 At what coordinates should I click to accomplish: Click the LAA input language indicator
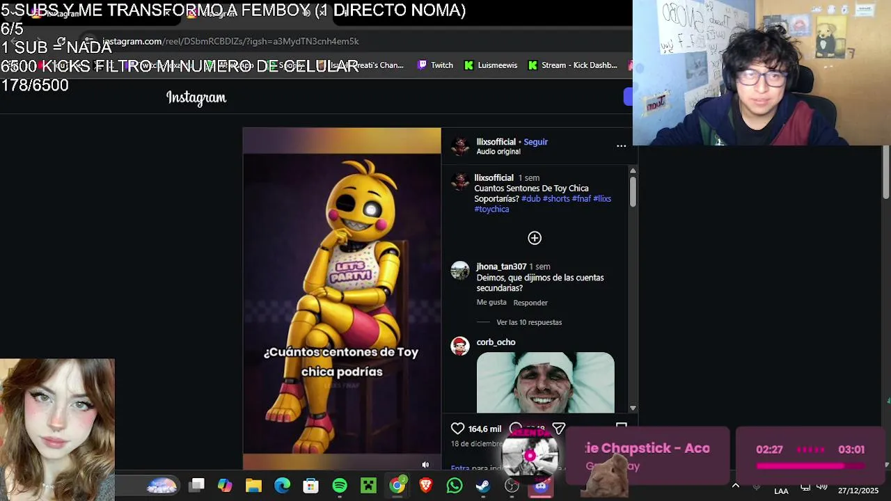[x=781, y=491]
